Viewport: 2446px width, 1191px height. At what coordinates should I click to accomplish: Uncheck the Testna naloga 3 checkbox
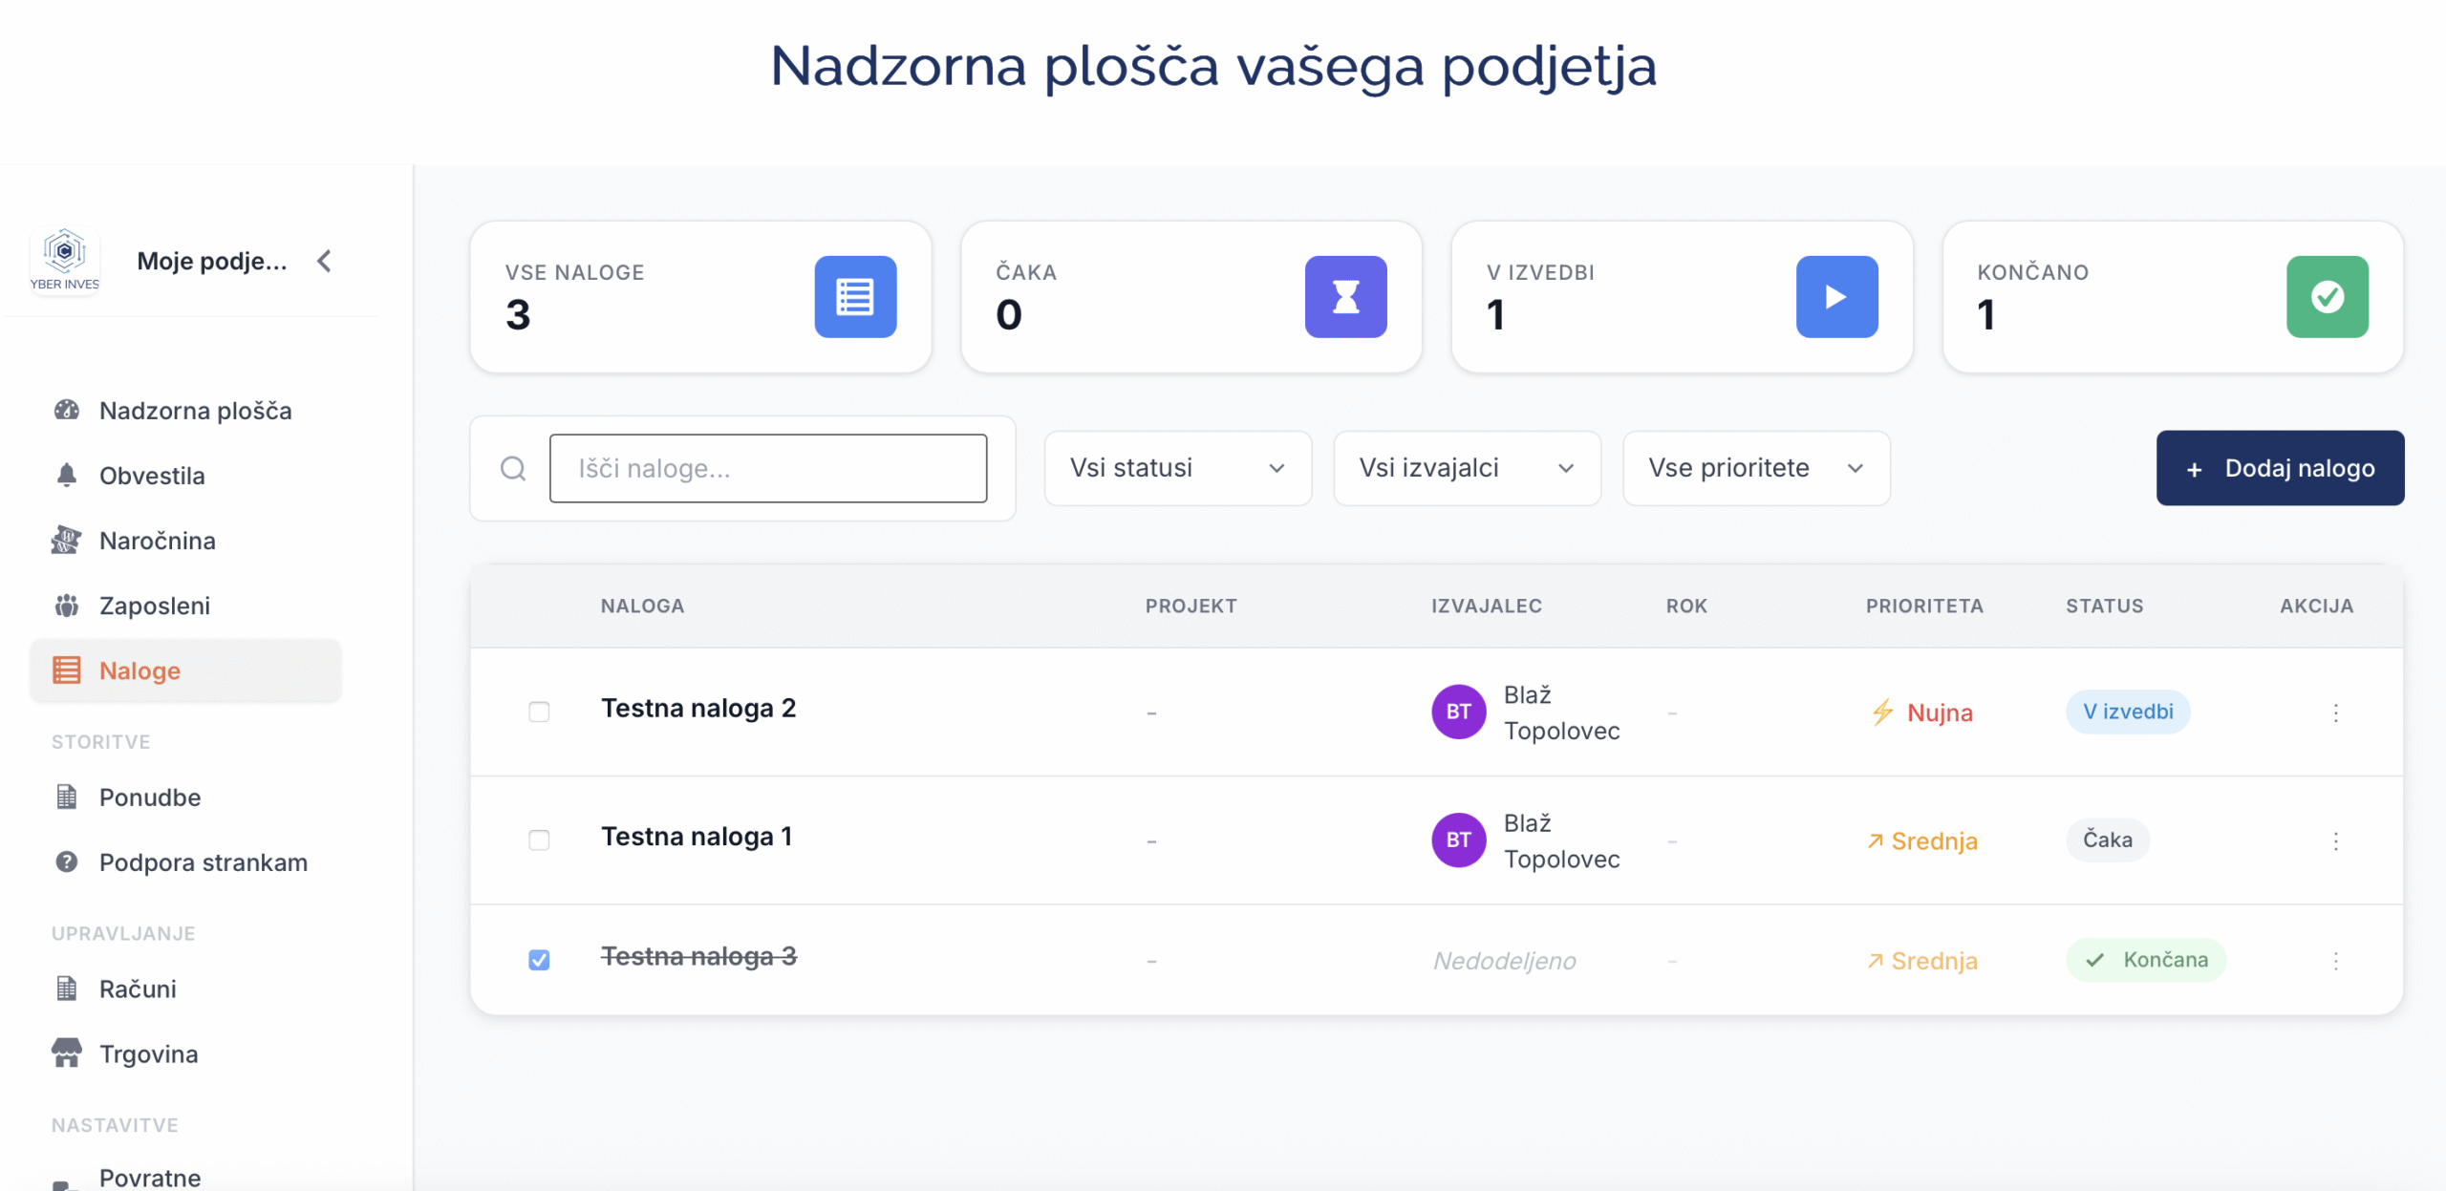click(x=539, y=960)
